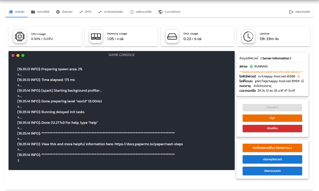The image size is (319, 191).
Task: Open the ระบบเครือข่าย network tab
Action: click(x=169, y=12)
